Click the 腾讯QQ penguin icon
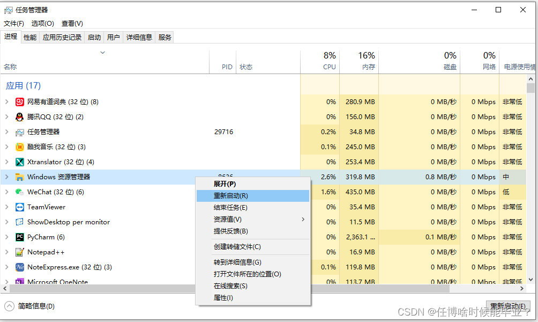This screenshot has height=322, width=538. [x=19, y=117]
